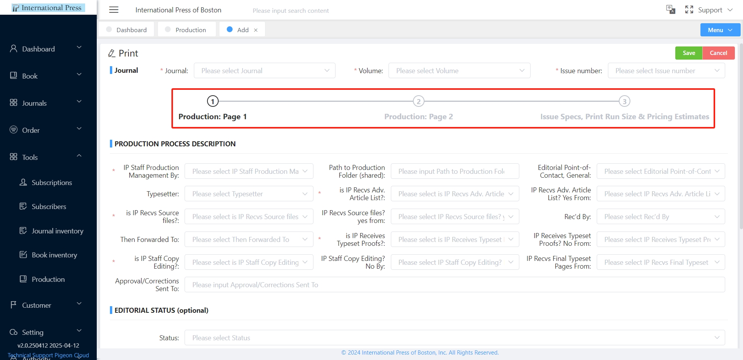Screen dimensions: 743x360
Task: Open Journal inventory in the sidebar
Action: [57, 231]
